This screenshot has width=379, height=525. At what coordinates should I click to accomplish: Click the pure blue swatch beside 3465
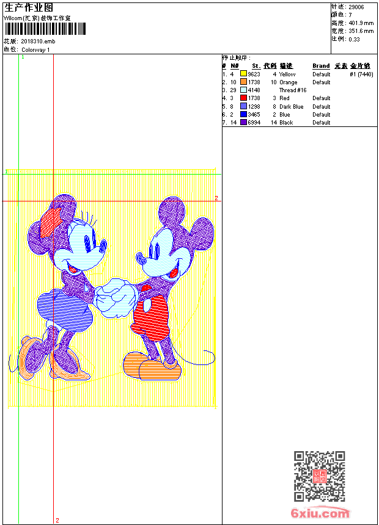click(x=243, y=114)
